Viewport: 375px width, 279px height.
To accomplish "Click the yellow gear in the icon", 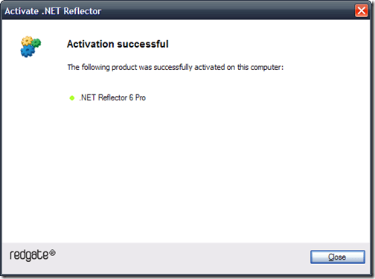I will (27, 41).
